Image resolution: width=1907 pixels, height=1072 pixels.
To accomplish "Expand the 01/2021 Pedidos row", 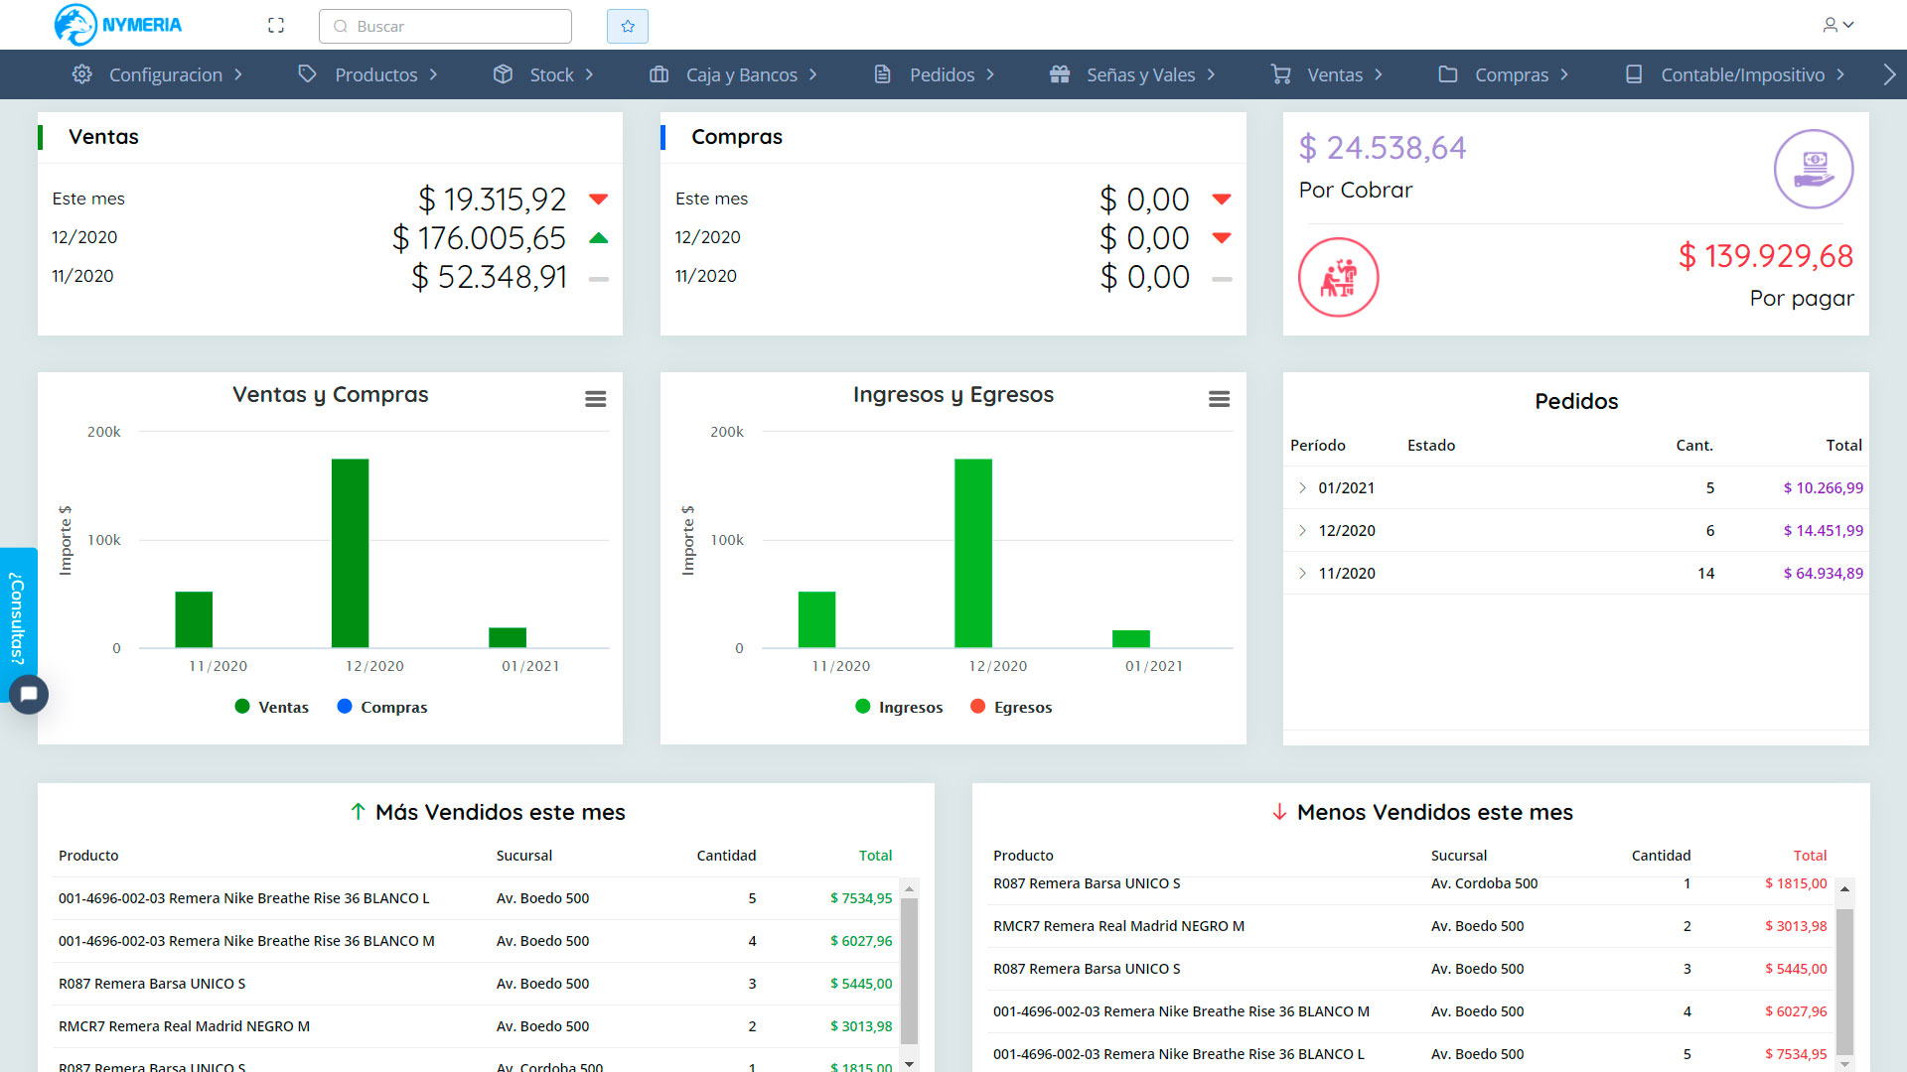I will coord(1302,487).
